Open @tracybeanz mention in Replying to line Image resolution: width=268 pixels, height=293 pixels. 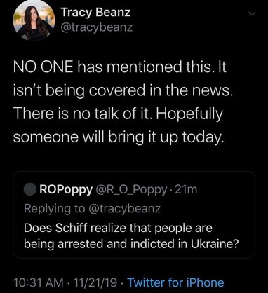click(124, 209)
